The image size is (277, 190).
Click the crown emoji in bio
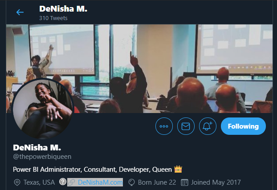(x=178, y=169)
